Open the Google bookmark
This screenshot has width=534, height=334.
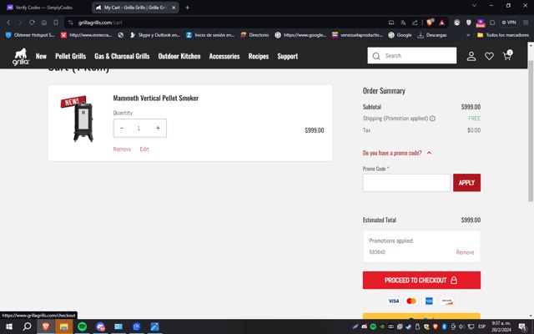click(x=400, y=35)
